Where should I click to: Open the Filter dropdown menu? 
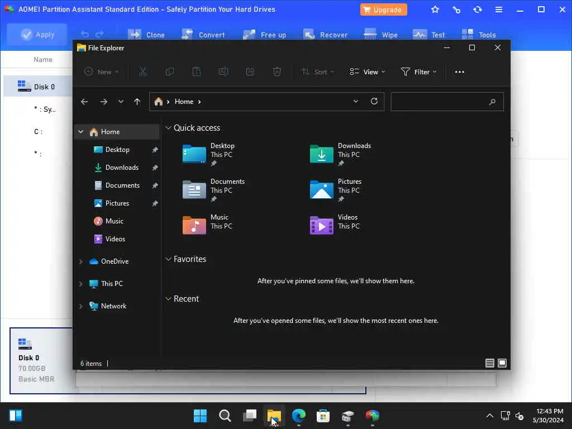418,72
